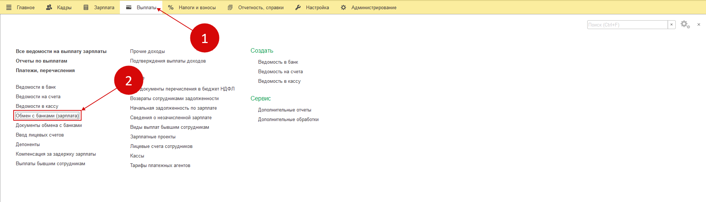The height and width of the screenshot is (202, 706).
Task: Select the Выплаты tab
Action: 141,7
